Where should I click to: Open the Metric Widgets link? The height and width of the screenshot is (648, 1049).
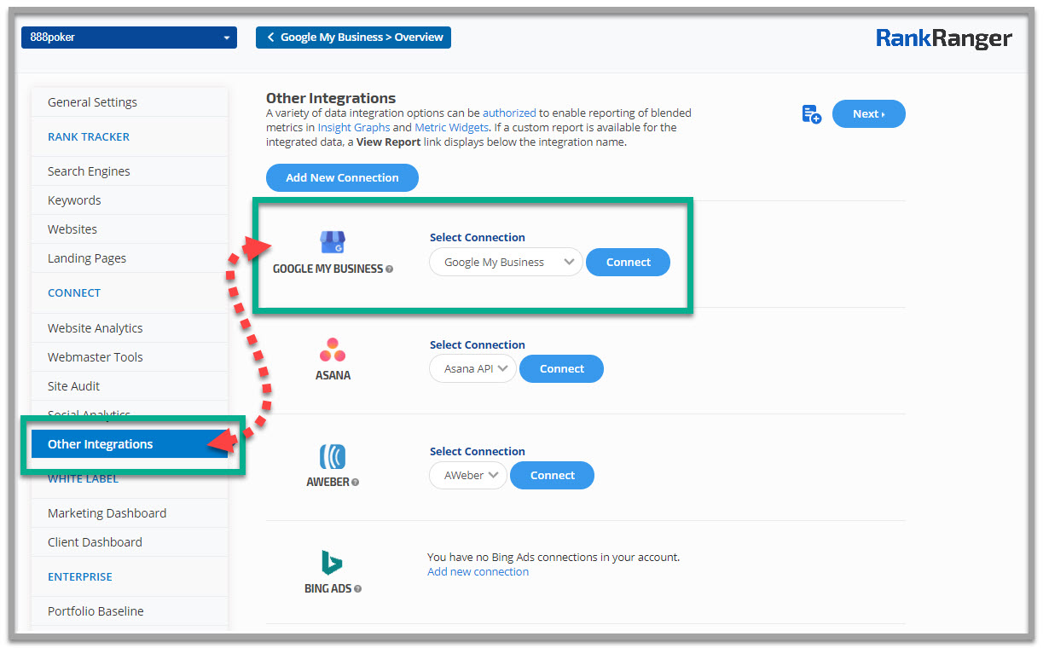tap(452, 127)
